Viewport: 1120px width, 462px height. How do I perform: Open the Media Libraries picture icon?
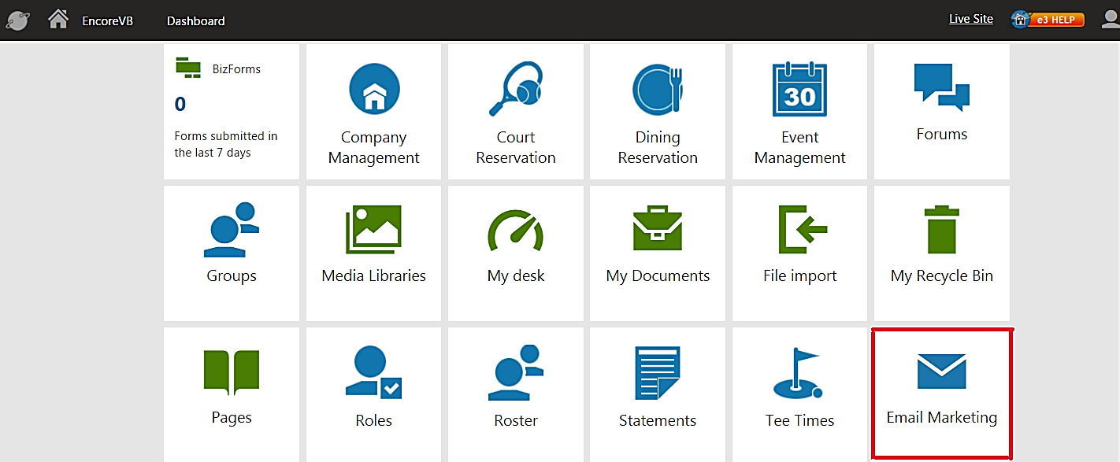click(x=374, y=230)
